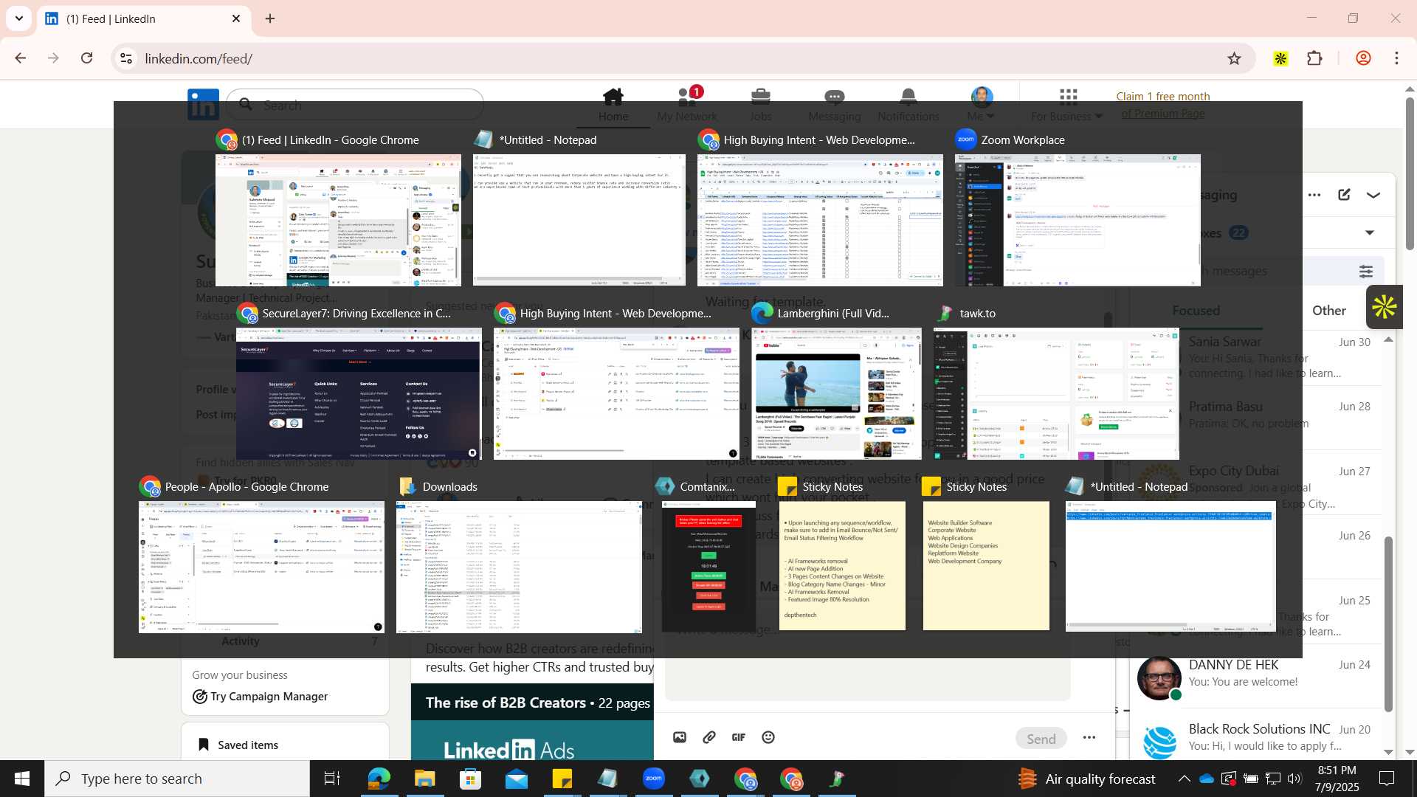Attach a file with the paperclip icon
The image size is (1417, 797).
click(x=709, y=737)
